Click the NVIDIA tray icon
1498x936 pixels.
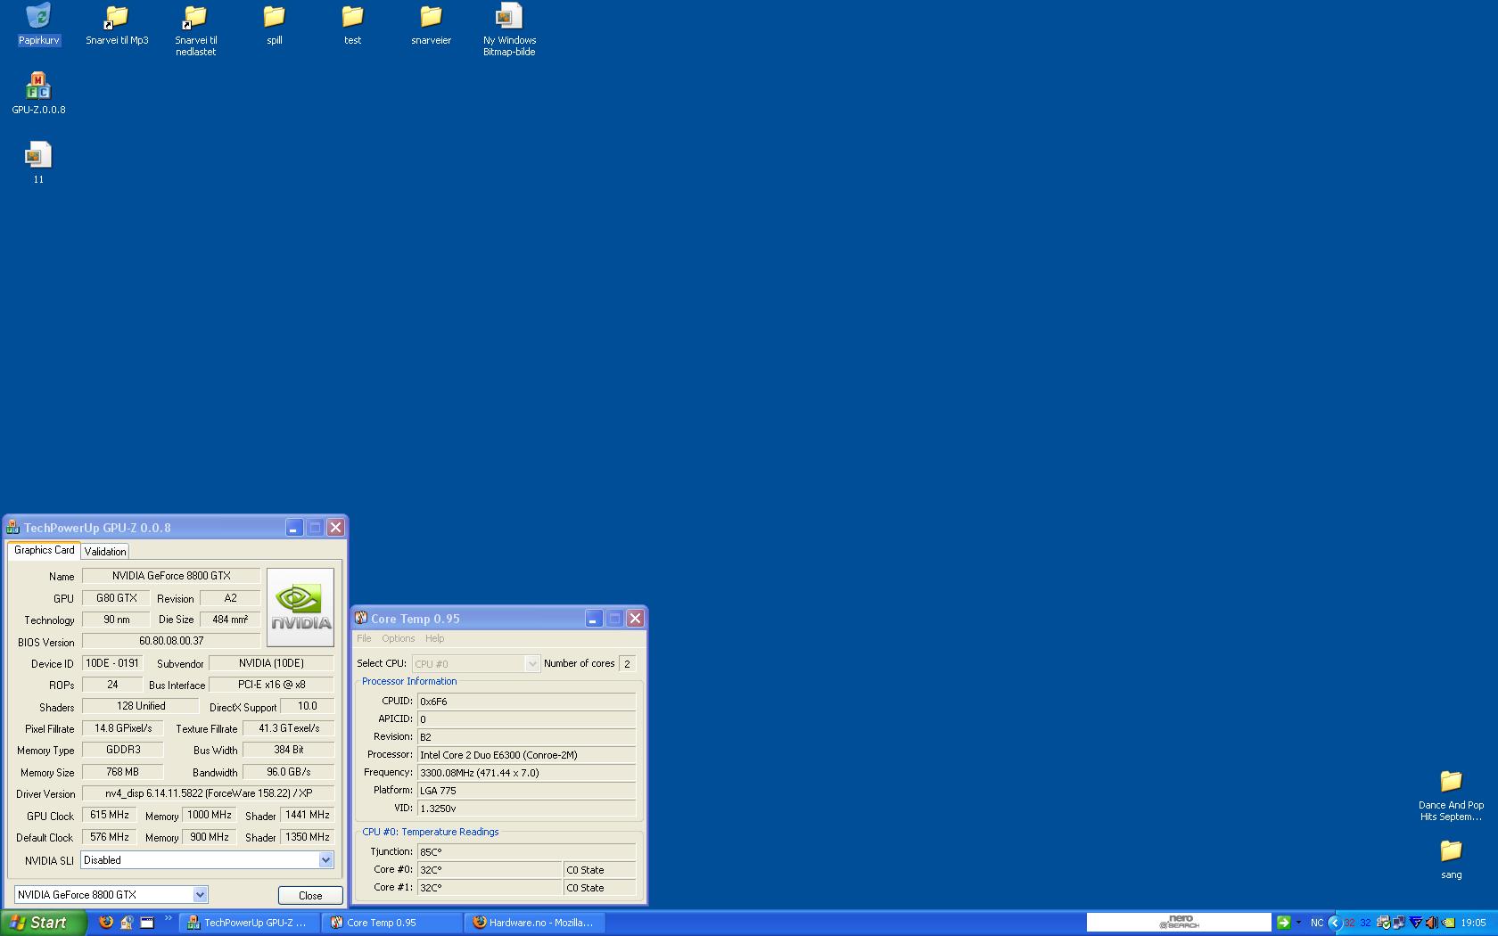pyautogui.click(x=1448, y=923)
